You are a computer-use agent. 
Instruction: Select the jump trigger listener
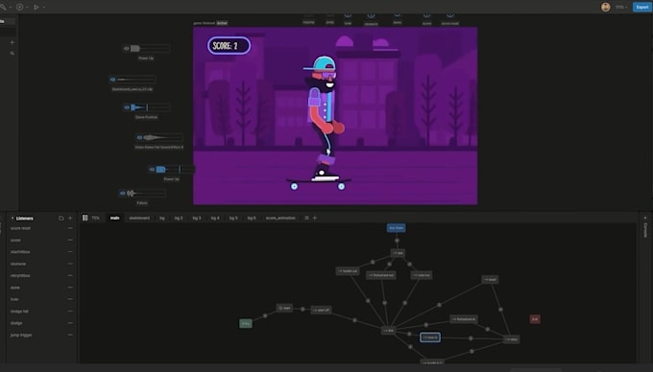coord(21,335)
